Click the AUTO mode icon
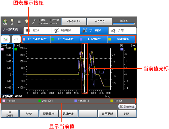This screenshot has width=169, height=129. [5, 22]
